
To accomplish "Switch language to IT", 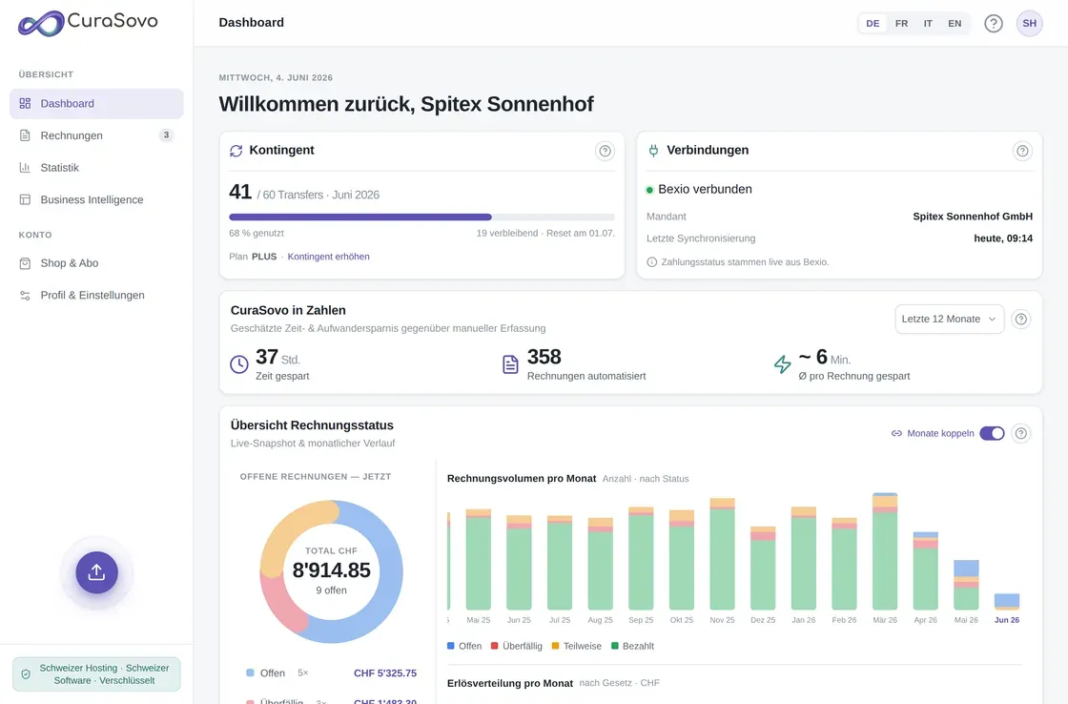I will [x=928, y=23].
